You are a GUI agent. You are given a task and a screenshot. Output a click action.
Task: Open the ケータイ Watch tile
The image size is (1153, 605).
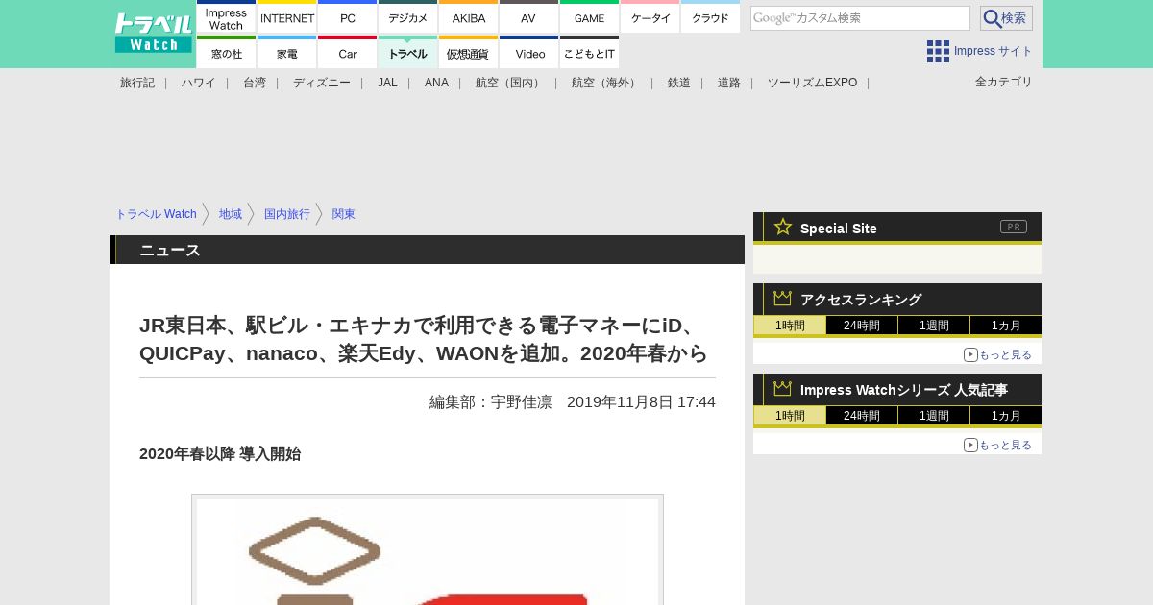coord(650,16)
